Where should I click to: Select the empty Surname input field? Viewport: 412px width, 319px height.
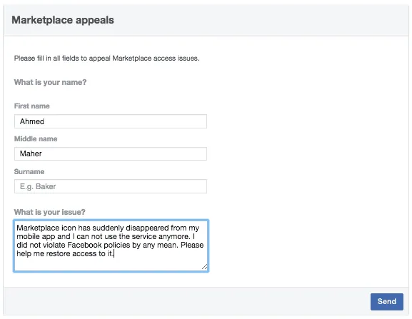coord(111,186)
